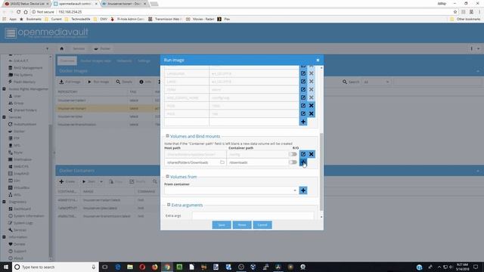Screen dimensions: 484x272
Task: Collapse the Access Rights Management sidebar group
Action: (x=4, y=89)
